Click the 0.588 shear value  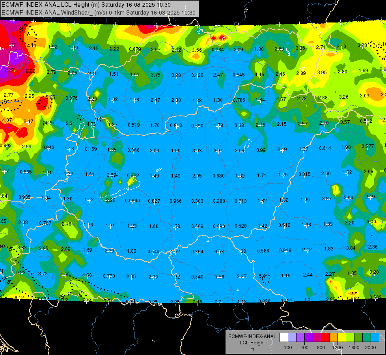263,251
